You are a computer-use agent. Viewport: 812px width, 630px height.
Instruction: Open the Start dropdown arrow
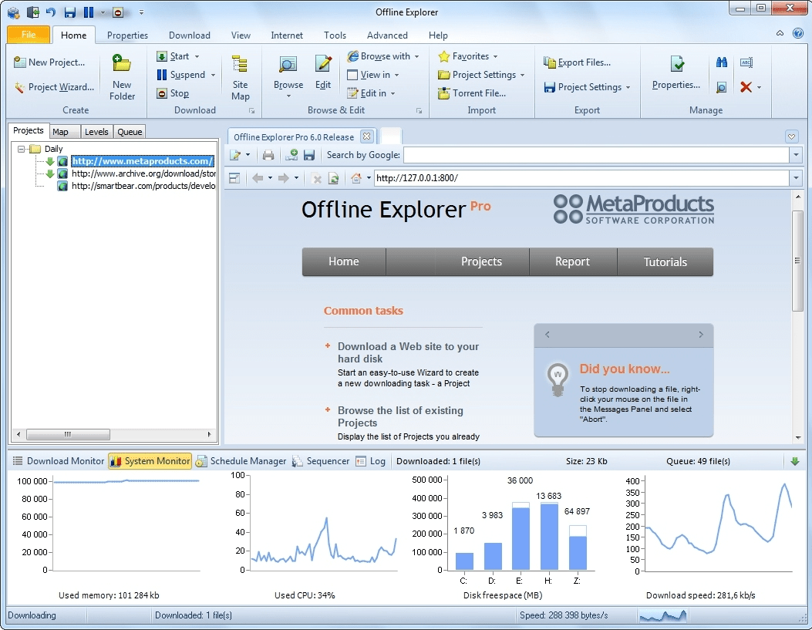[197, 56]
